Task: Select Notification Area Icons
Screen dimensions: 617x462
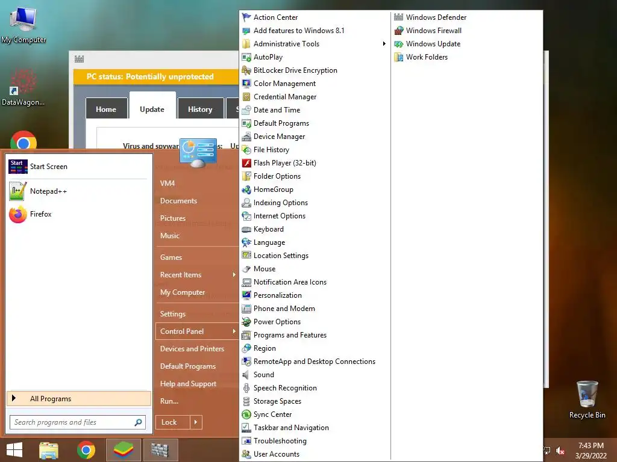Action: click(290, 282)
